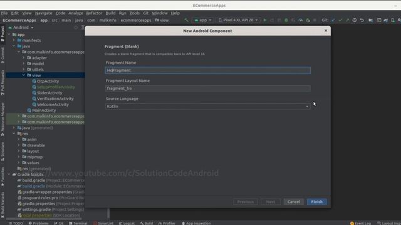Click the Git Push arrow icon

click(x=347, y=20)
